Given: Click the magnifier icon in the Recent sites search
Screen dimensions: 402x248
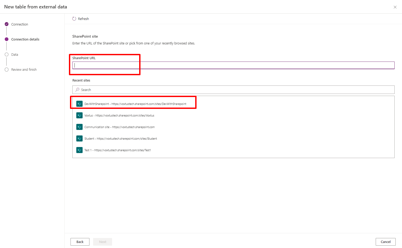Looking at the screenshot, I should tap(77, 90).
